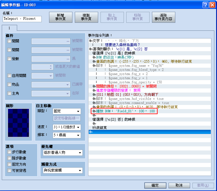The height and width of the screenshot is (191, 217).
Task: Click the 確定 button
Action: click(x=155, y=185)
